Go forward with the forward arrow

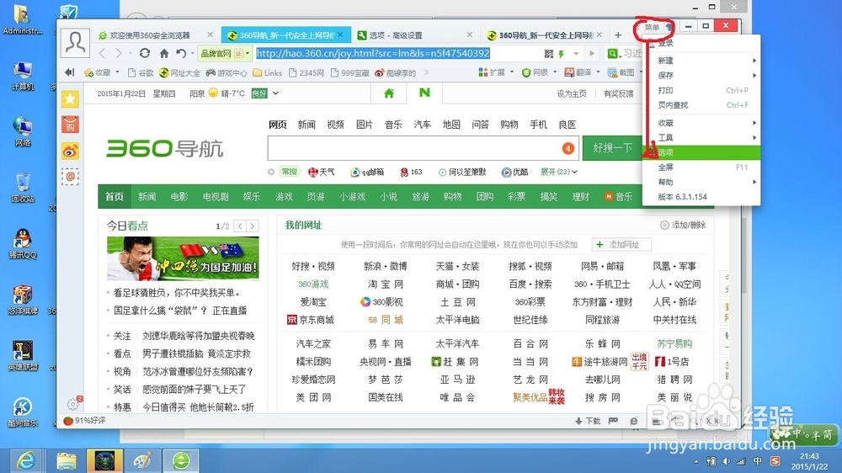tap(120, 53)
